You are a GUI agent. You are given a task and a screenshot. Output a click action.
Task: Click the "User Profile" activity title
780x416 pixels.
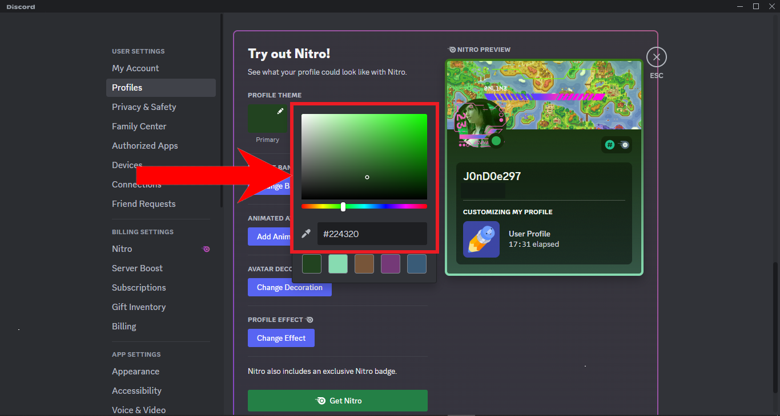click(x=529, y=234)
